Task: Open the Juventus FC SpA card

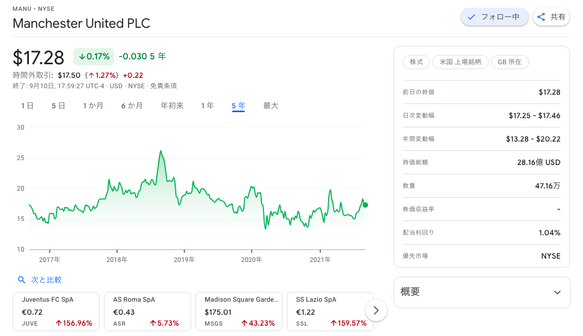Action: click(56, 311)
